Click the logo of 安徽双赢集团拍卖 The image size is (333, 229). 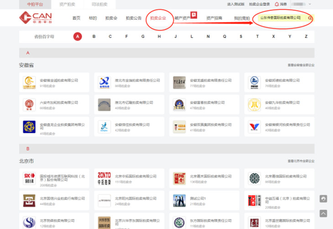point(179,127)
